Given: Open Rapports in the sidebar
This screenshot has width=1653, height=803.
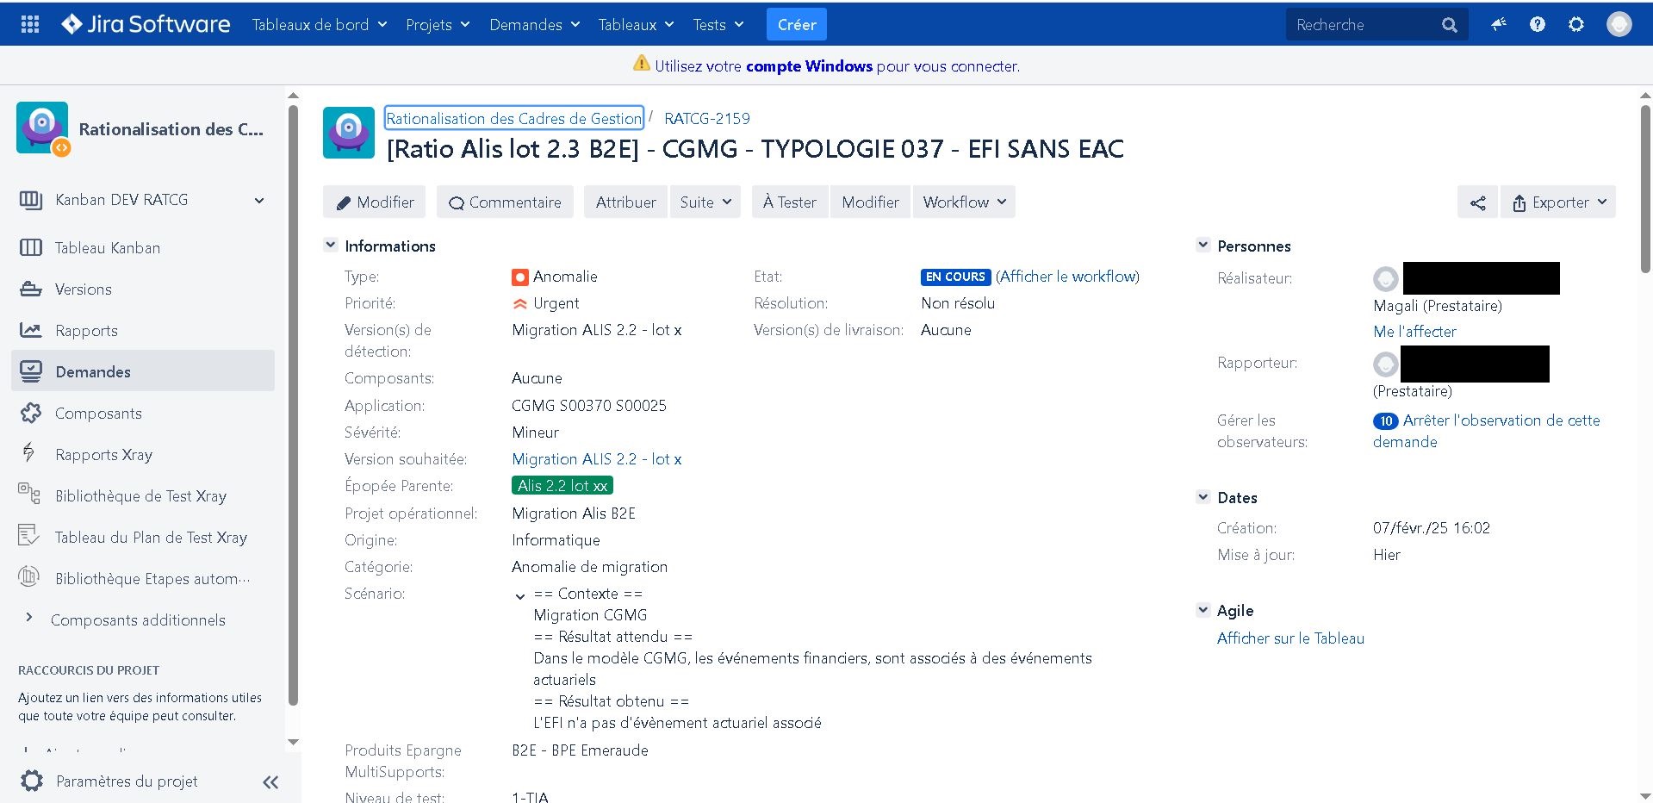Looking at the screenshot, I should 143,331.
